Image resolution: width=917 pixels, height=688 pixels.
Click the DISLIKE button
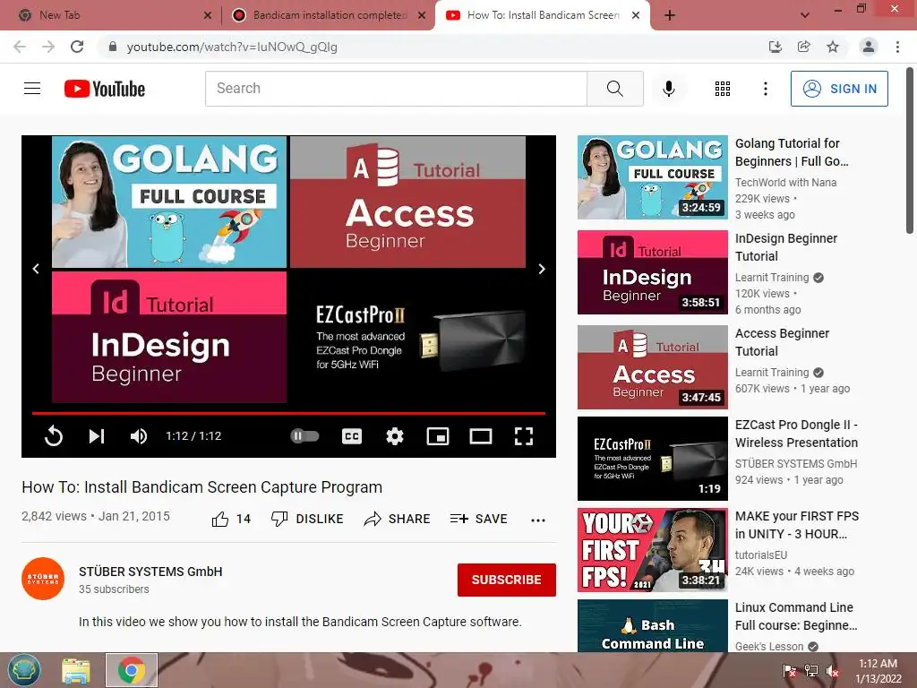[307, 519]
